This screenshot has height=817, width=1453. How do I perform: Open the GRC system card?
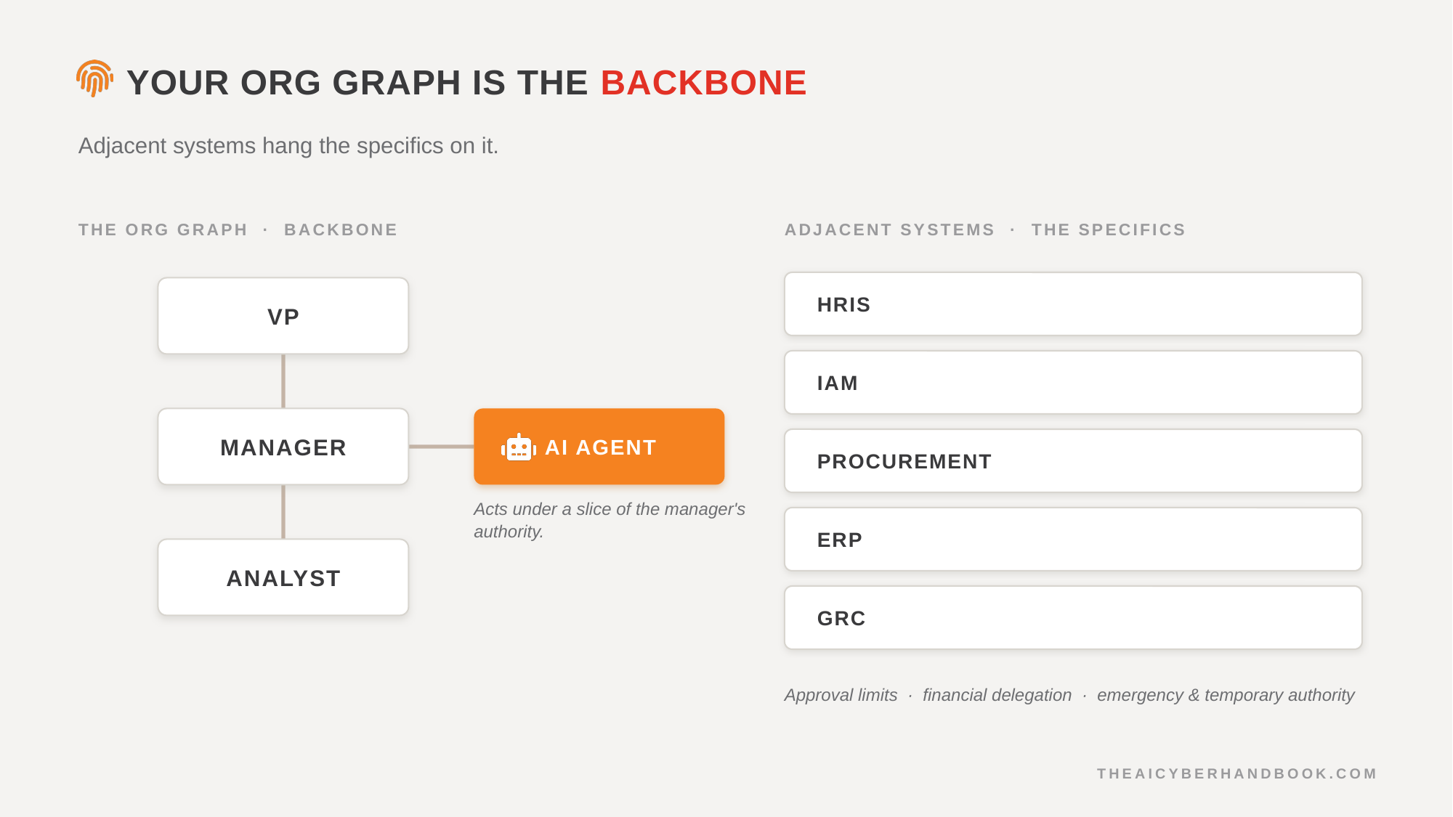(x=1073, y=618)
